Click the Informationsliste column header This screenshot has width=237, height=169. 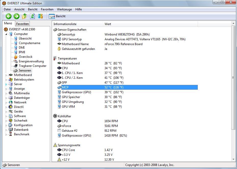(78, 24)
